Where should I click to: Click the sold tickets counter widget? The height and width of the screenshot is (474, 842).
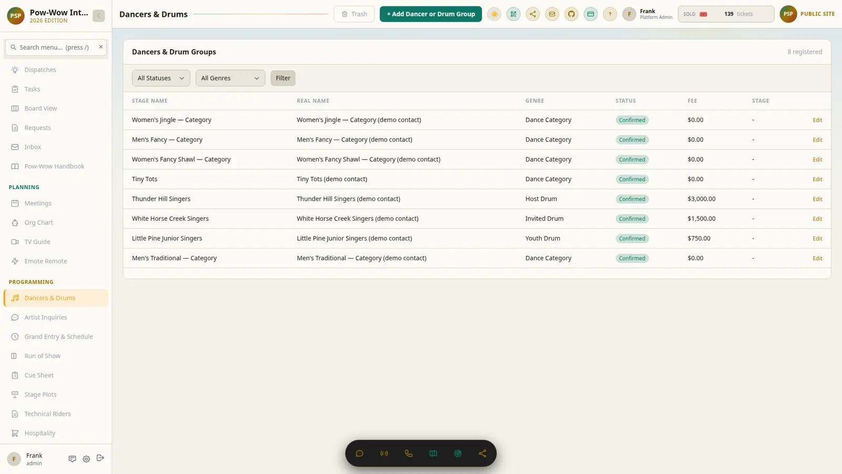coord(726,14)
